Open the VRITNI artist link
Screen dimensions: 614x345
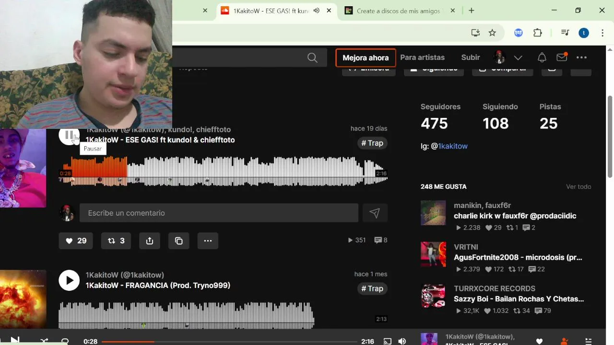pyautogui.click(x=466, y=247)
